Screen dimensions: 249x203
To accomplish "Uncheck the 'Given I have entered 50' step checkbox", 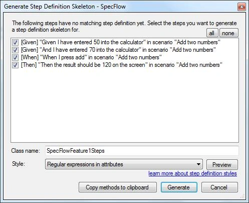I will 15,42.
